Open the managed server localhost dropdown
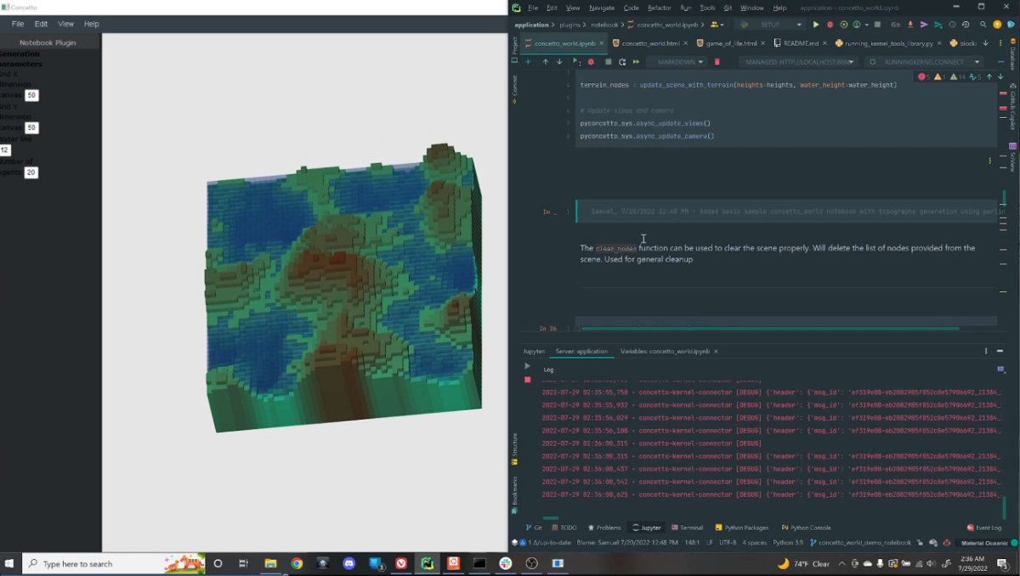Image resolution: width=1020 pixels, height=576 pixels. (797, 62)
